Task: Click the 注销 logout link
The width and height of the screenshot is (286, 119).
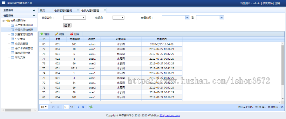Action: click(x=277, y=3)
